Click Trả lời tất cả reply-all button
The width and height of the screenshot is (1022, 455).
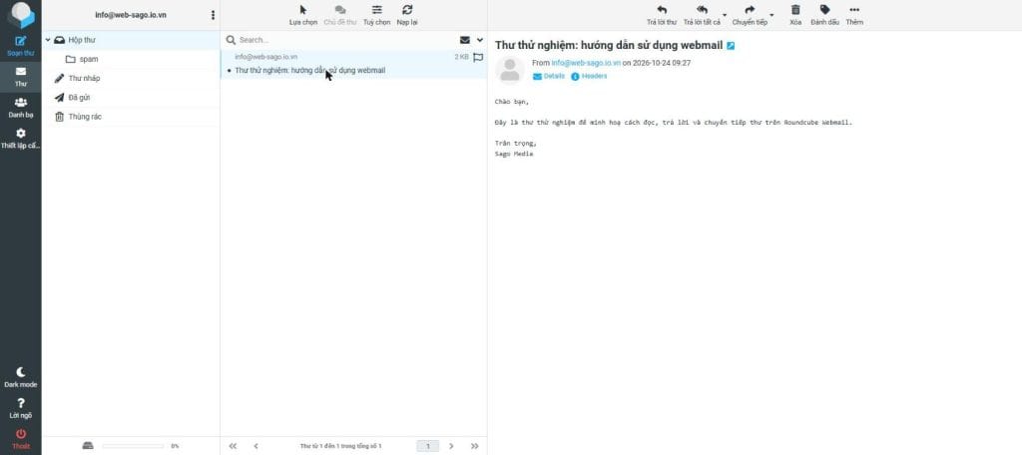click(702, 15)
